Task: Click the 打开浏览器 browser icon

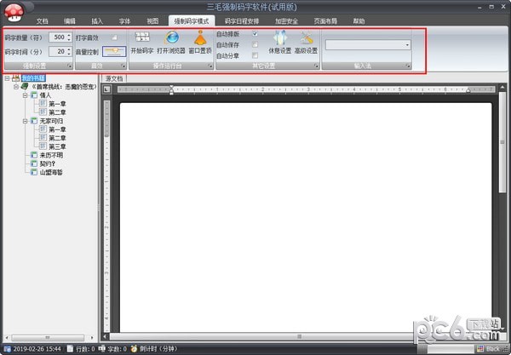Action: click(171, 37)
